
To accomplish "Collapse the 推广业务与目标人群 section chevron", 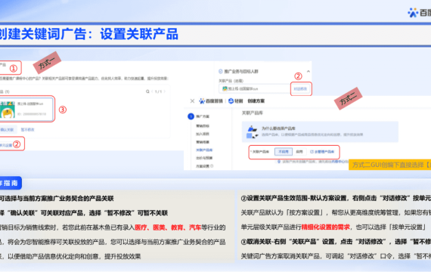I will [x=309, y=71].
